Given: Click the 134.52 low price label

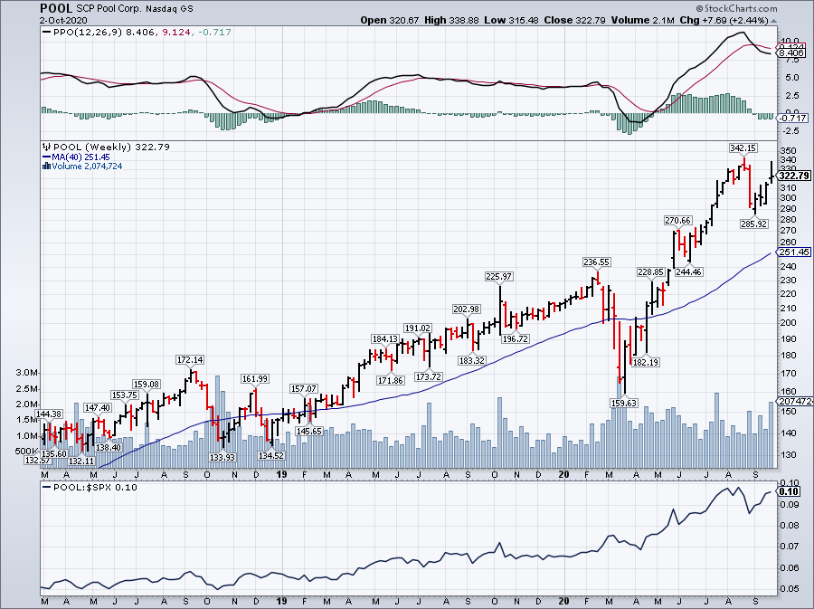Looking at the screenshot, I should [271, 455].
